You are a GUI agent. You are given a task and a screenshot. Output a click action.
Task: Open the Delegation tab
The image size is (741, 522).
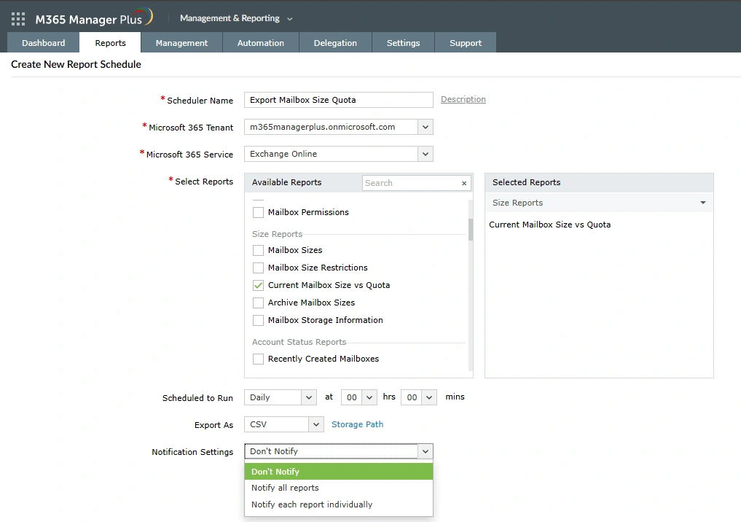(334, 42)
